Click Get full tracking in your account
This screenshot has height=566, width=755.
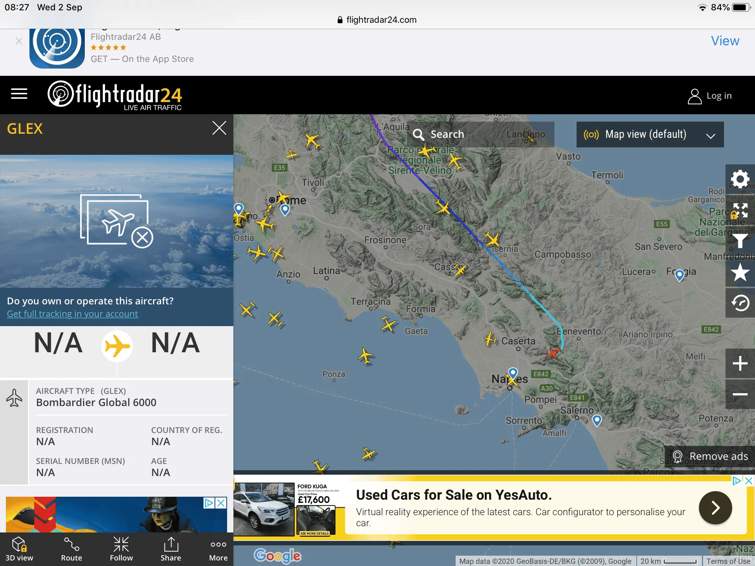click(72, 314)
